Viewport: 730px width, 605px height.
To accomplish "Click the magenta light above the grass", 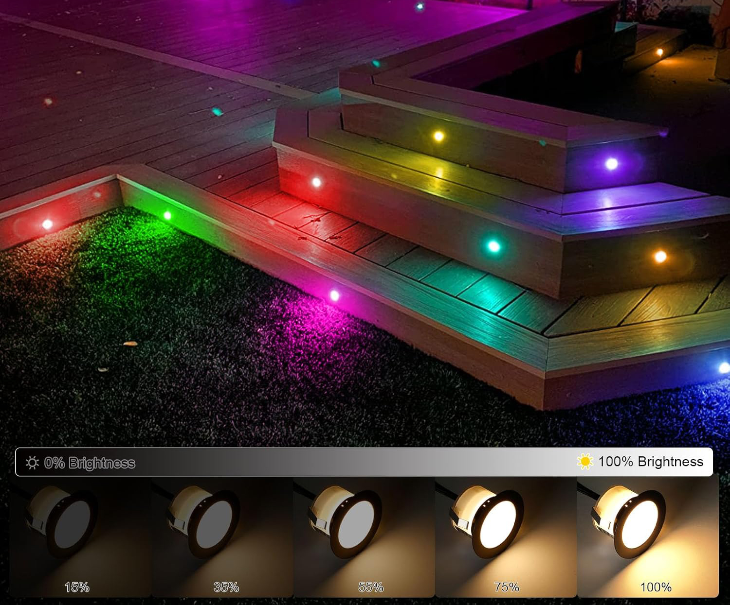I will pos(334,295).
